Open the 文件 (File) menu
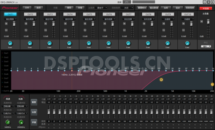 (x=27, y=8)
